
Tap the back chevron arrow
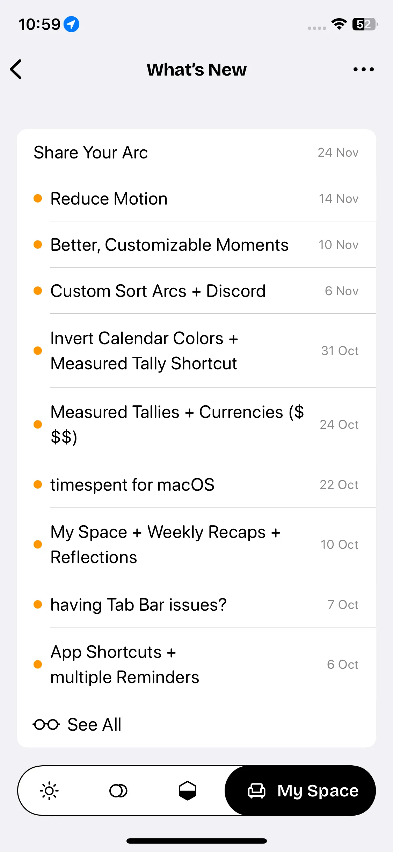pyautogui.click(x=16, y=69)
